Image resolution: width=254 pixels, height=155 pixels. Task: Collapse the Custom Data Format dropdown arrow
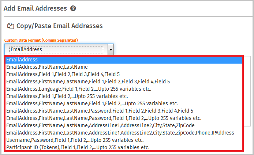[111, 49]
